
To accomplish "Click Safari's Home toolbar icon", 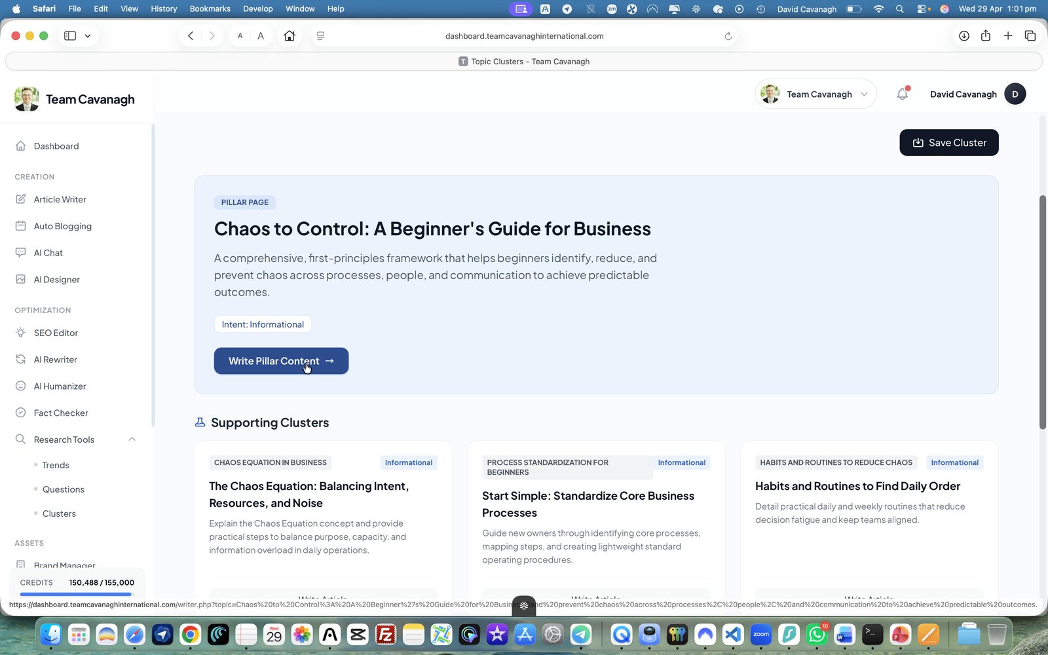I will [290, 36].
